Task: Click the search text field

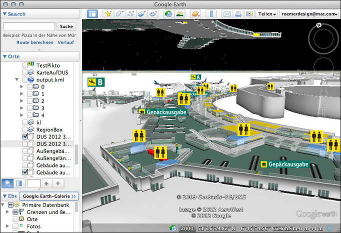Action: click(29, 26)
